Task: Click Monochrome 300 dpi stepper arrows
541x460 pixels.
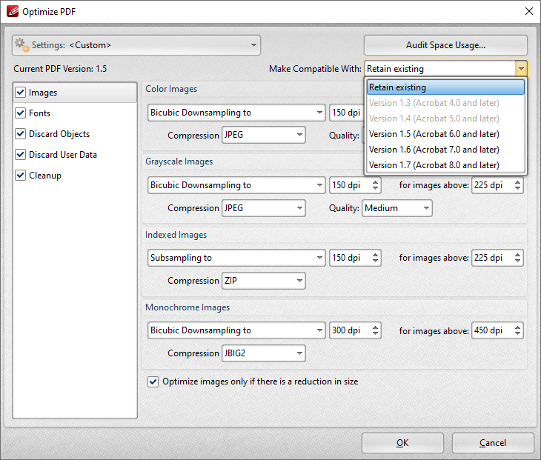Action: click(x=376, y=330)
